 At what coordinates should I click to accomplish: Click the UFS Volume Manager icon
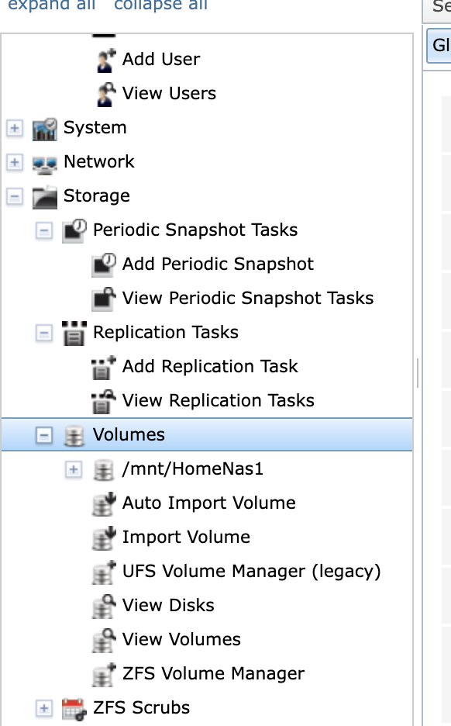(104, 572)
